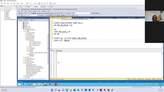Open VMware Tabs menu

click(x=14, y=3)
